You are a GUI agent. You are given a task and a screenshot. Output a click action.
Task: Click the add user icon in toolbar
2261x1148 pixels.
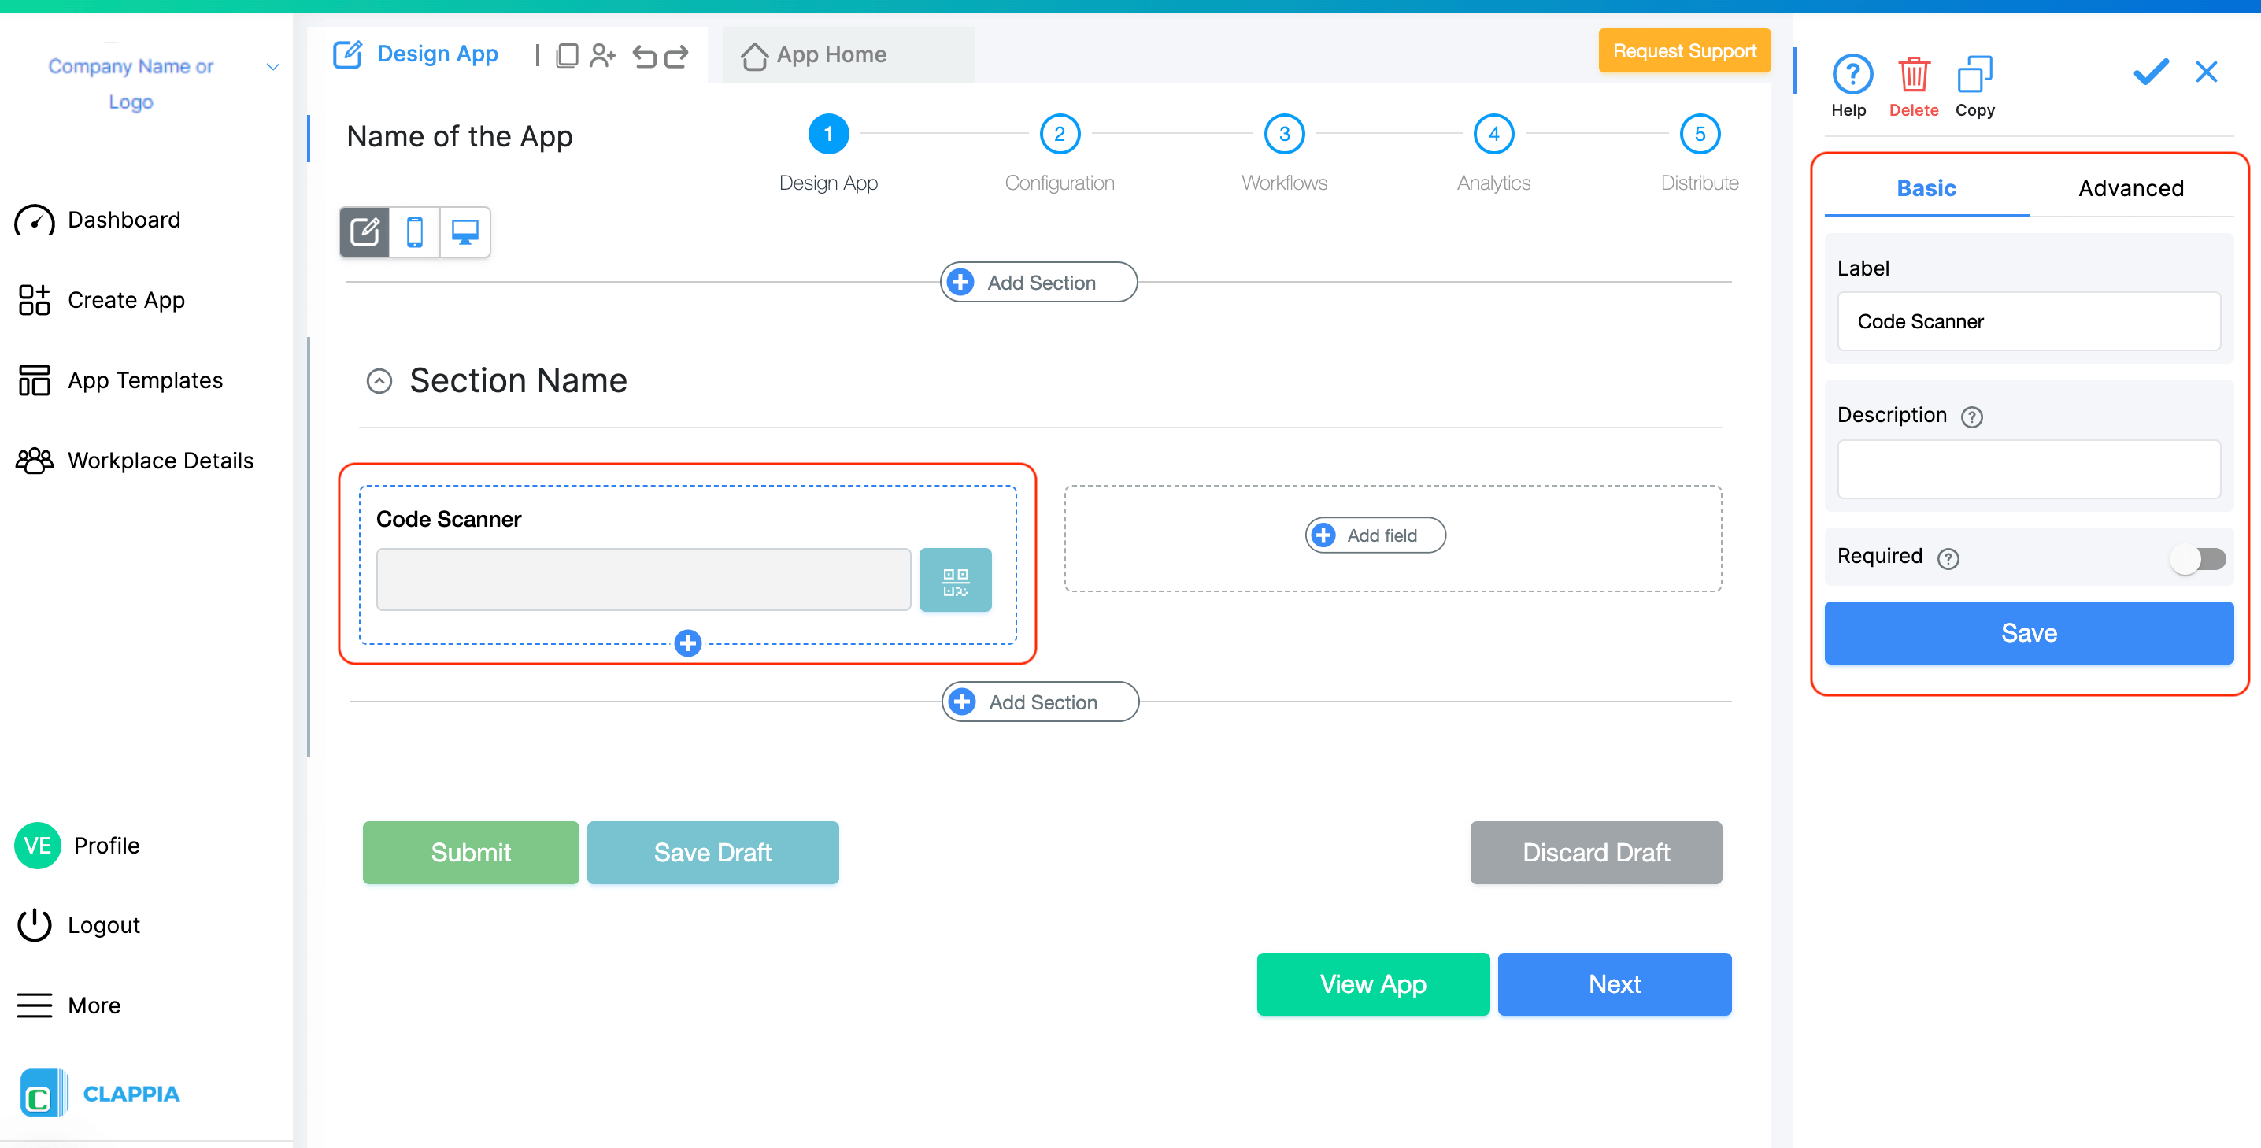coord(602,56)
